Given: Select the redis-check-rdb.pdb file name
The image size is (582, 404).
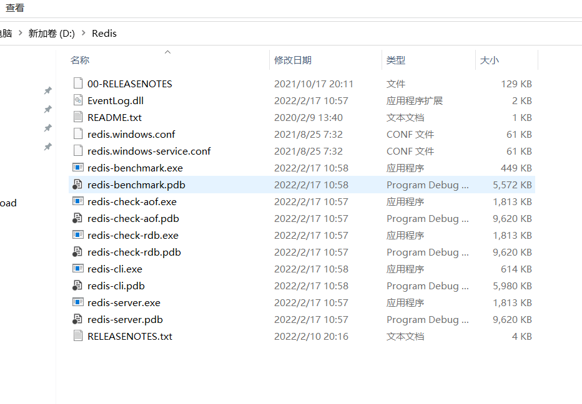Looking at the screenshot, I should [134, 252].
